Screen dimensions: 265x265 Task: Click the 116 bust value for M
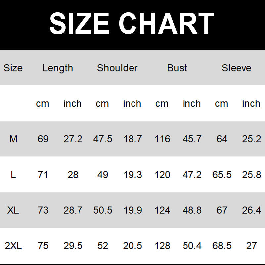pyautogui.click(x=162, y=139)
